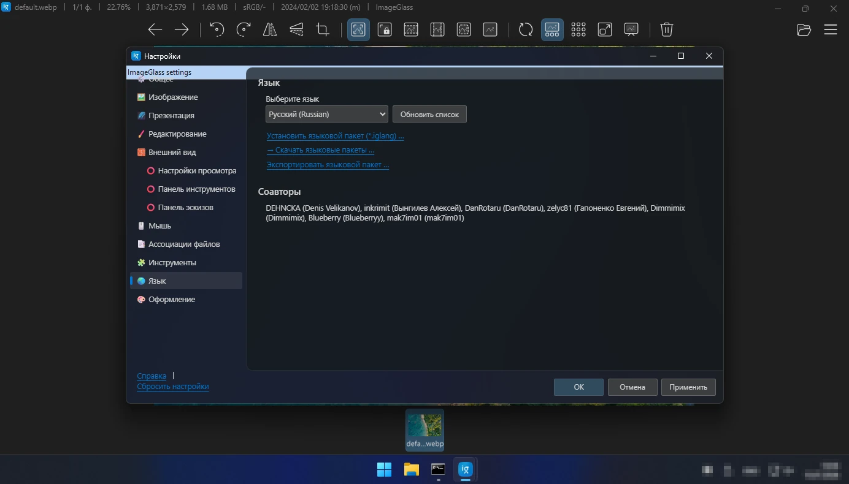Click Установить языковой пакет link

click(335, 136)
